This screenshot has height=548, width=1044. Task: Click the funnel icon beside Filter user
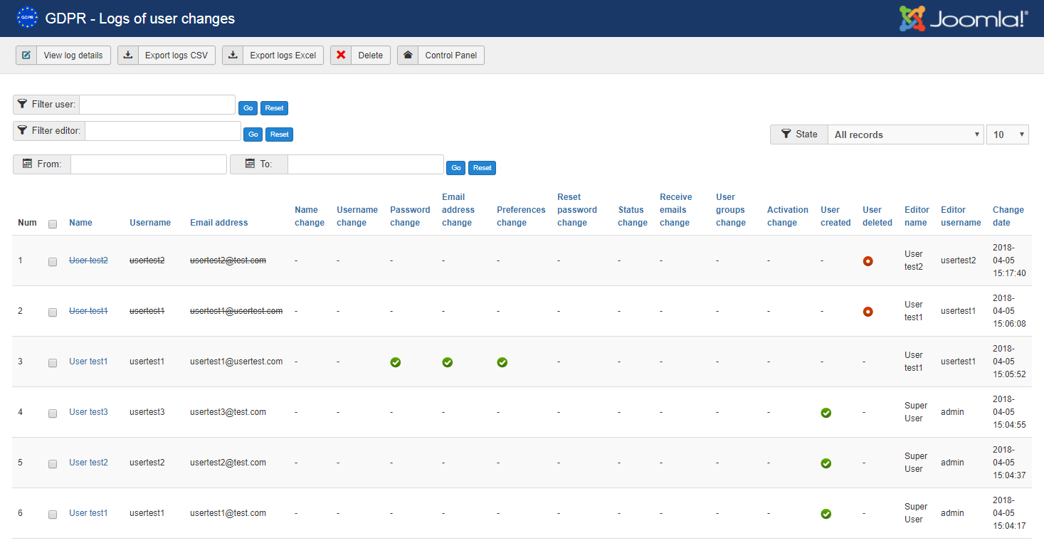point(23,104)
